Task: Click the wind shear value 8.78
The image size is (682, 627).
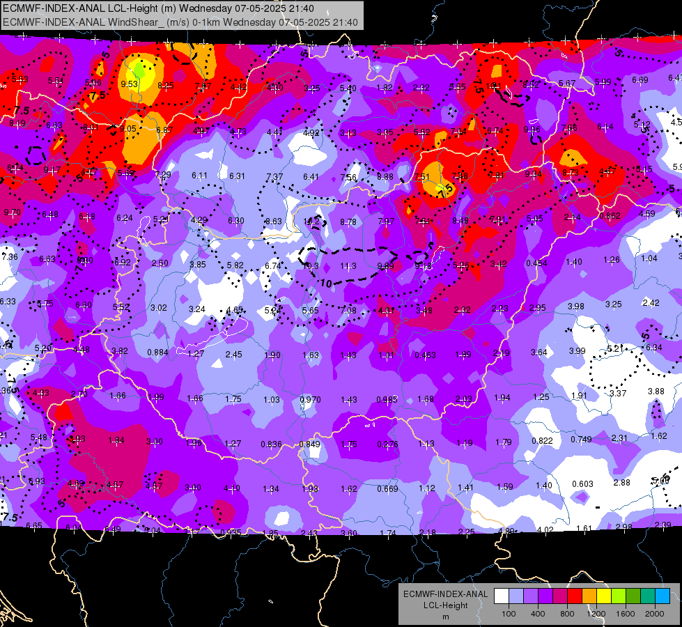Action: [348, 222]
